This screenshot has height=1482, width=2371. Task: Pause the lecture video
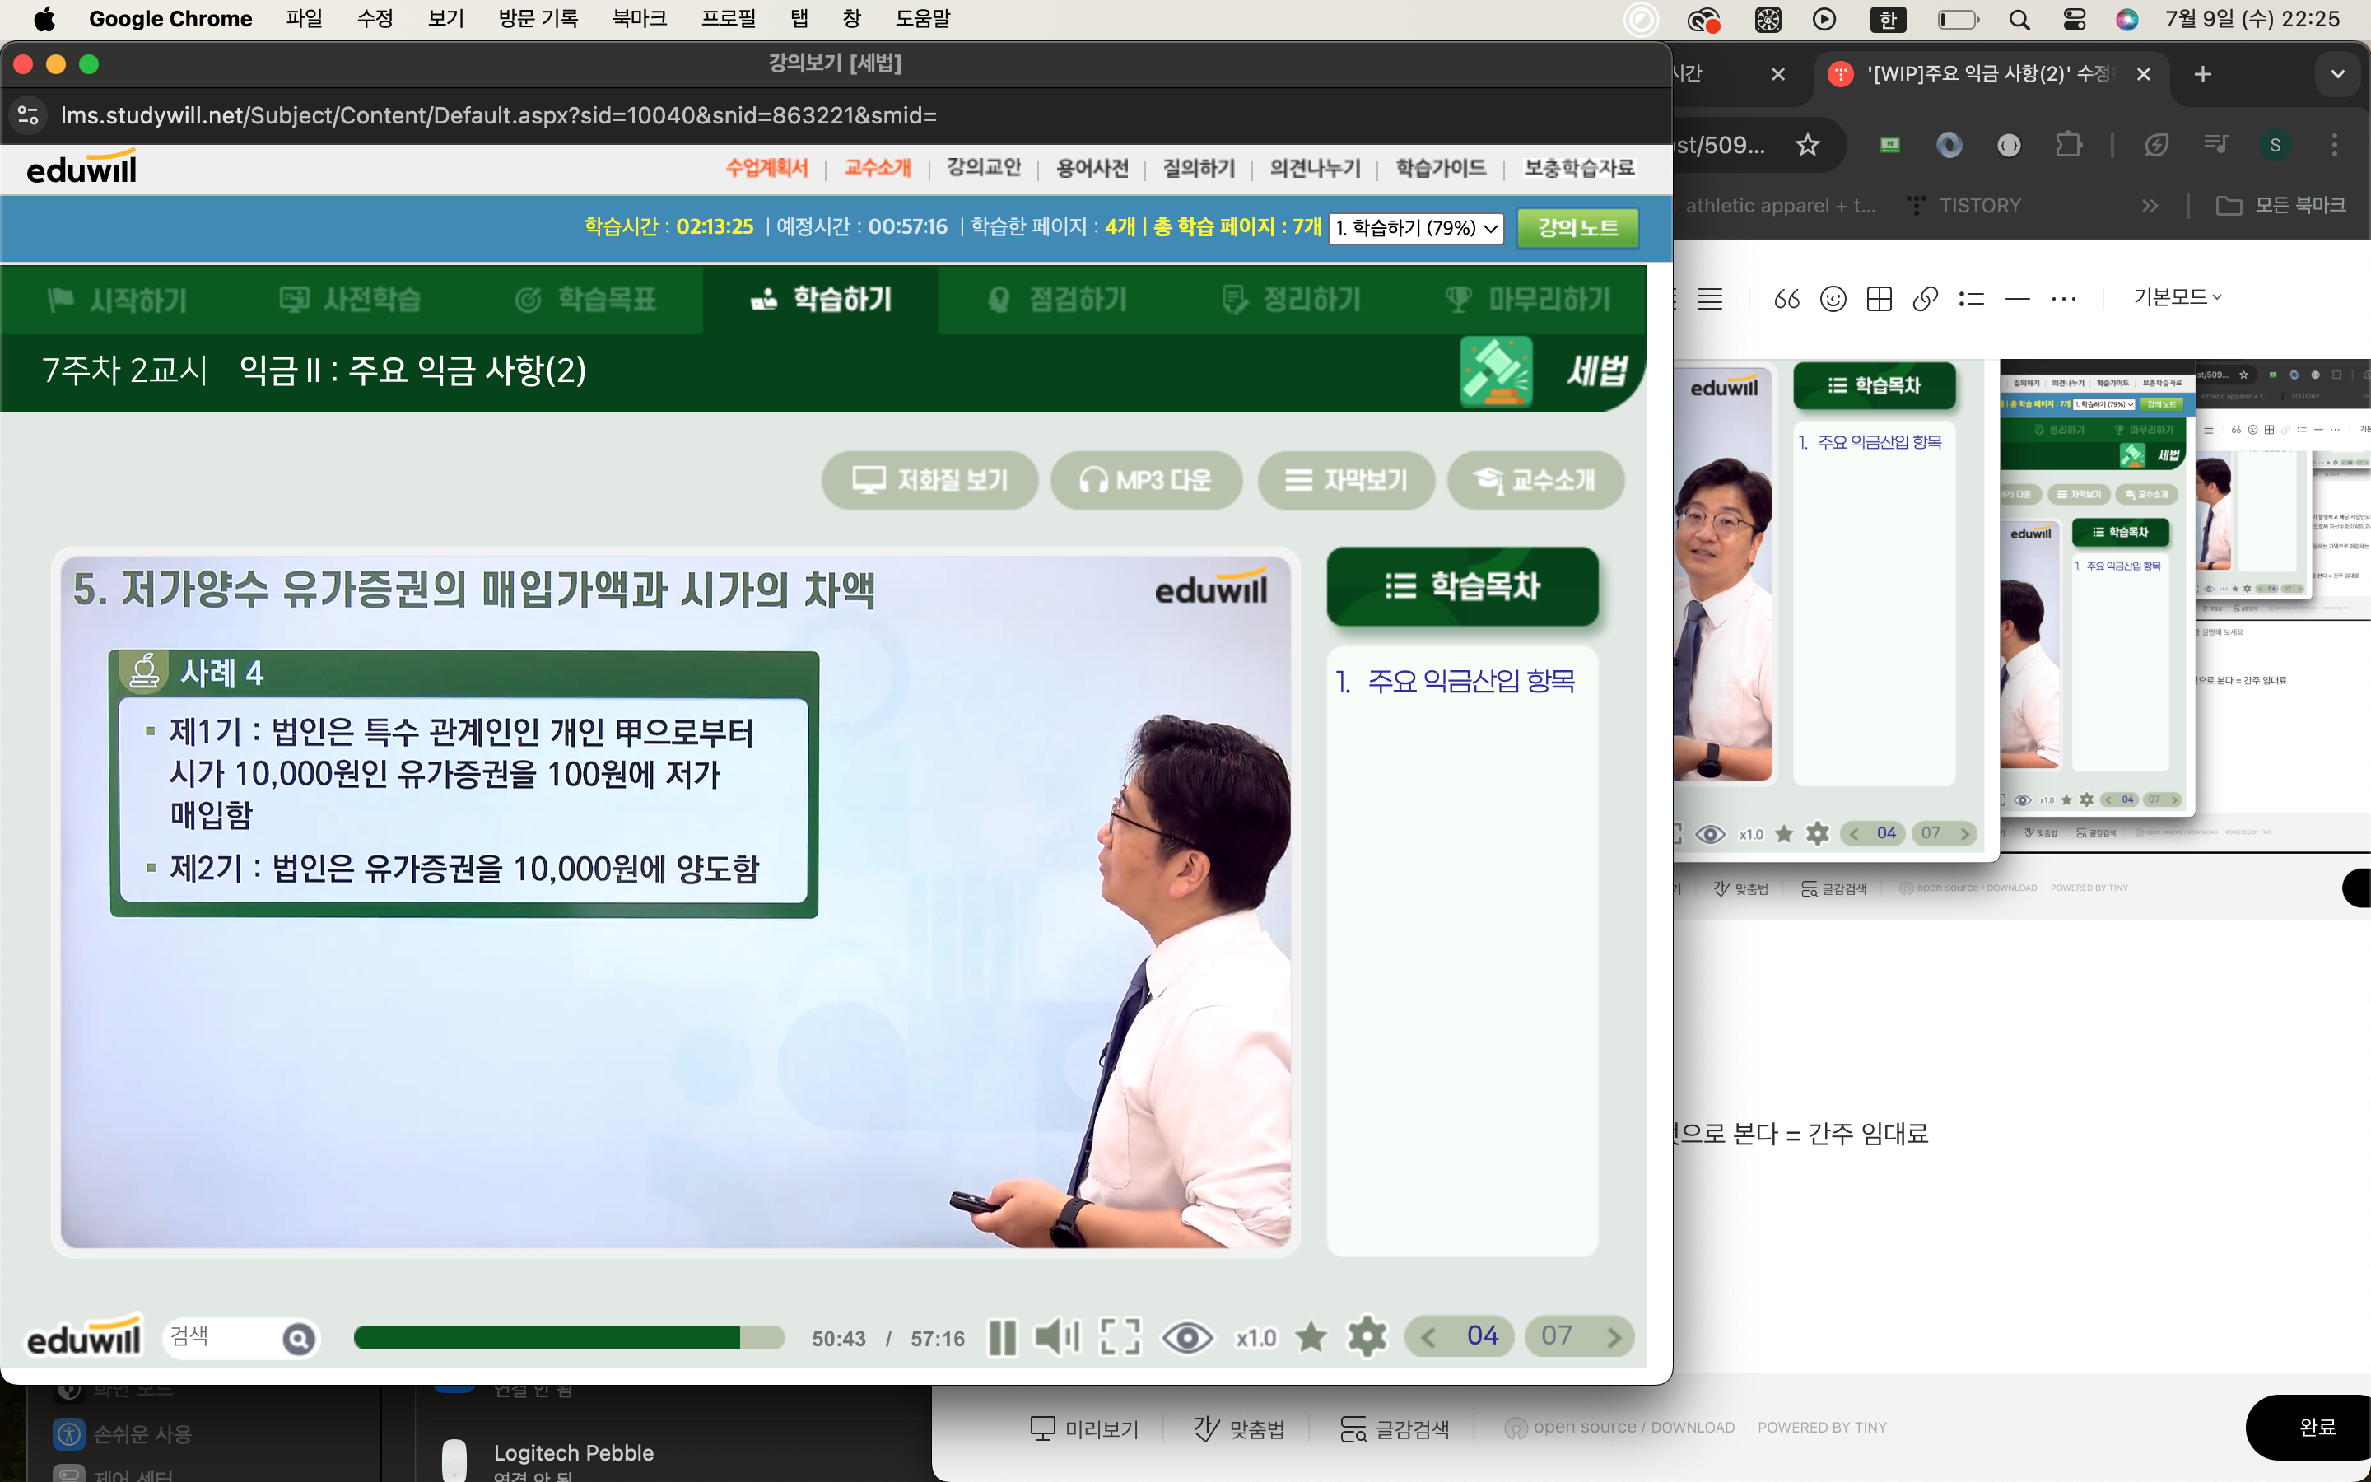click(x=1001, y=1337)
